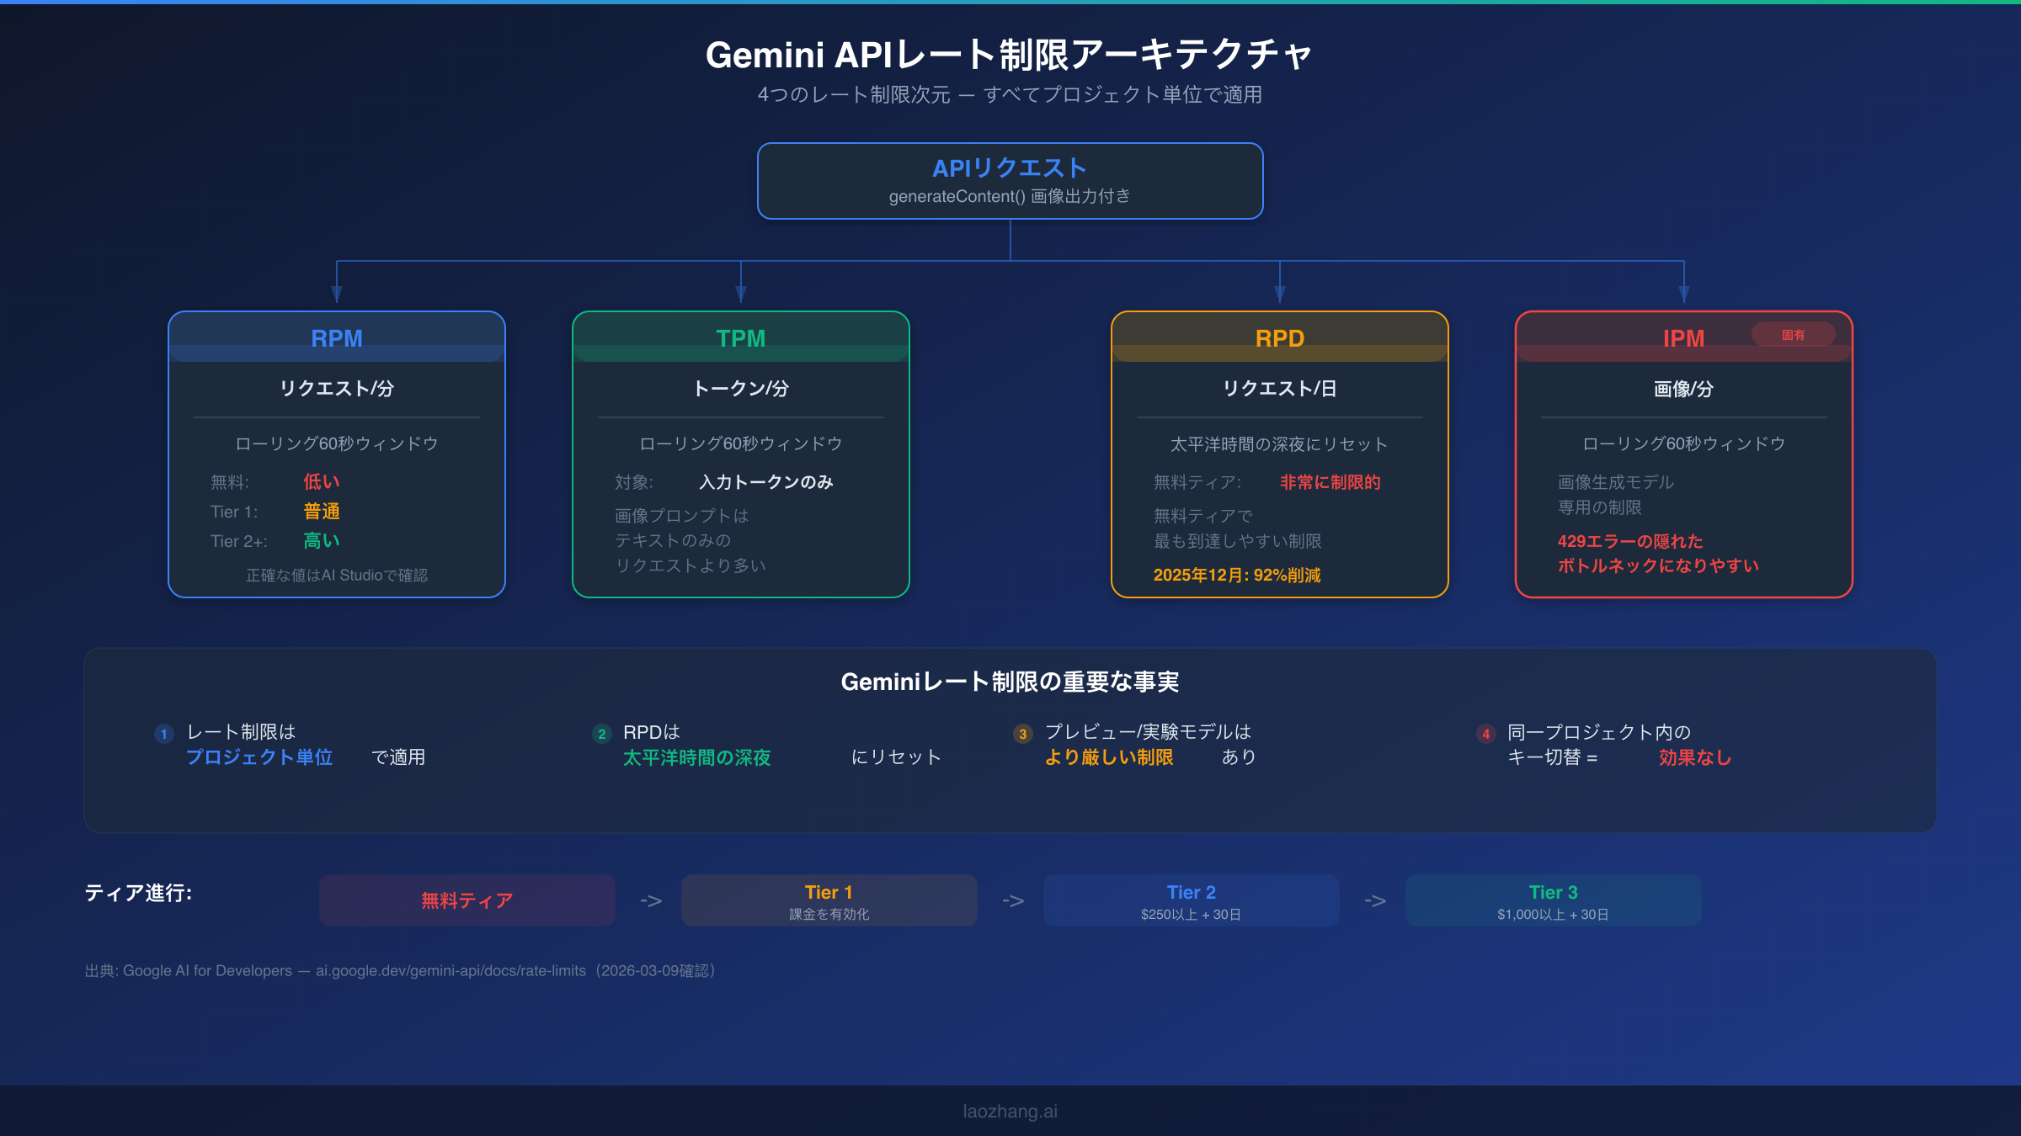Click the APIリクエスト generateContent() box
This screenshot has height=1136, width=2021.
[x=1010, y=180]
